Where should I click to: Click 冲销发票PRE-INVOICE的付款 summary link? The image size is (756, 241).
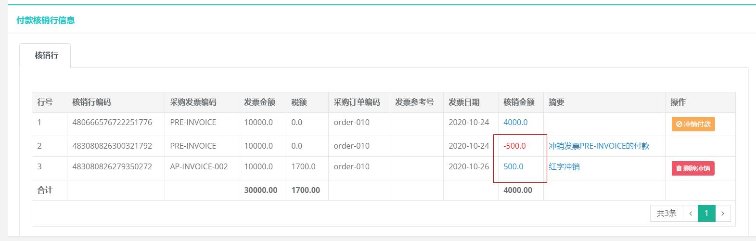599,146
